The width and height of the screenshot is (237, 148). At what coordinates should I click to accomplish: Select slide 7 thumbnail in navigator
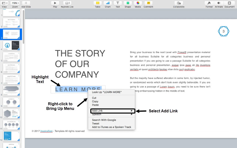click(11, 80)
